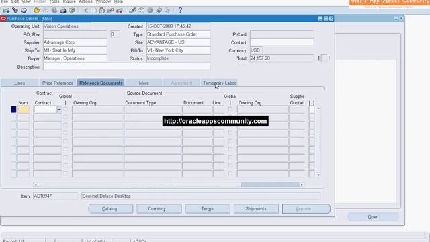Click the Ship-To field M1- Seattle Mfg
Image resolution: width=430 pixels, height=242 pixels.
[x=75, y=50]
